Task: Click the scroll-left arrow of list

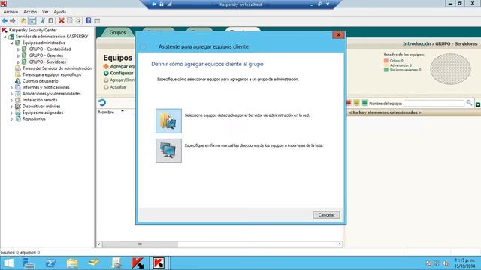Action: (99, 244)
